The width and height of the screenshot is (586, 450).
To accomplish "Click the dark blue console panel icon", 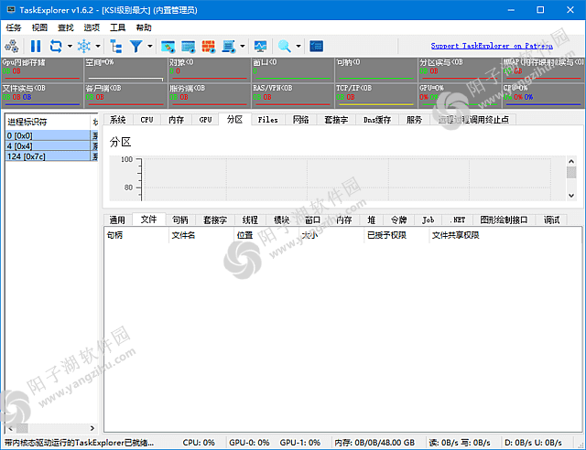I will coord(316,47).
